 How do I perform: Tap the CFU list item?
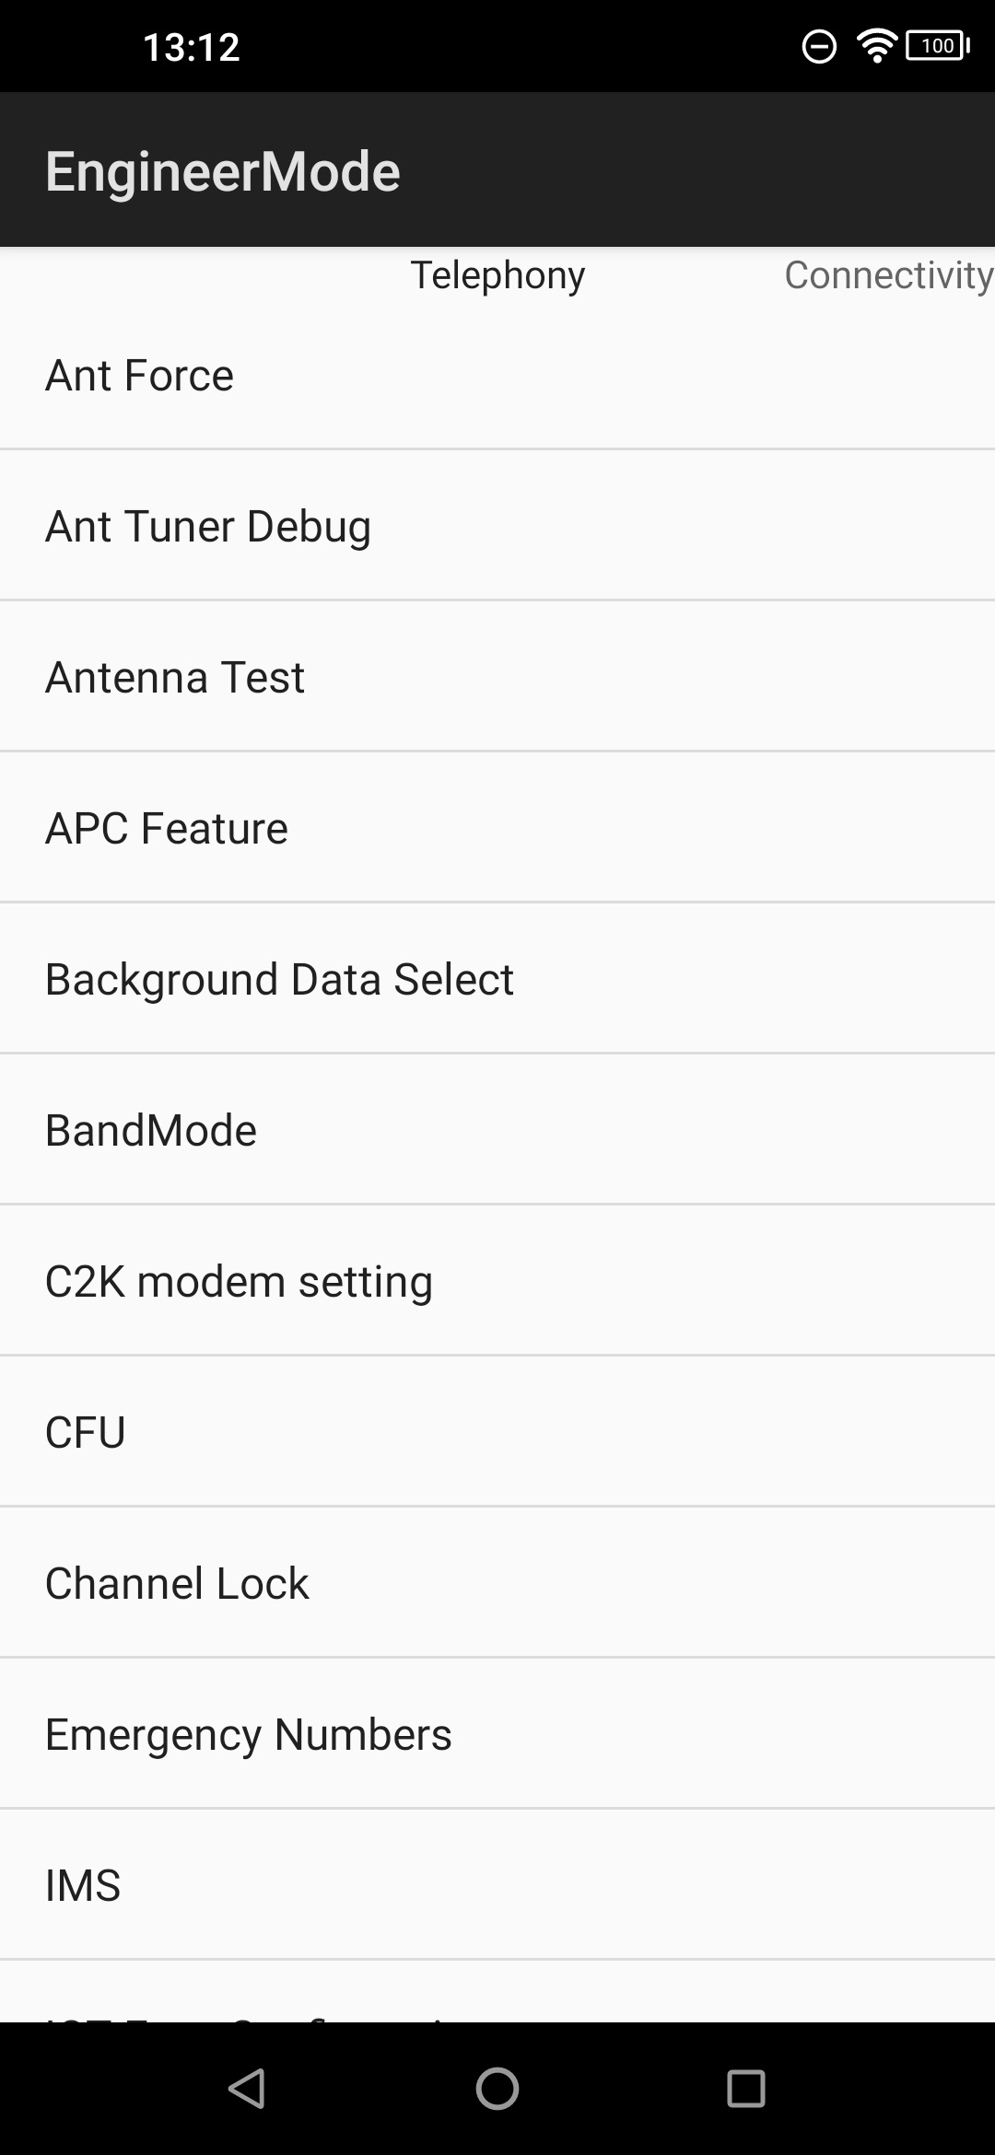(497, 1433)
